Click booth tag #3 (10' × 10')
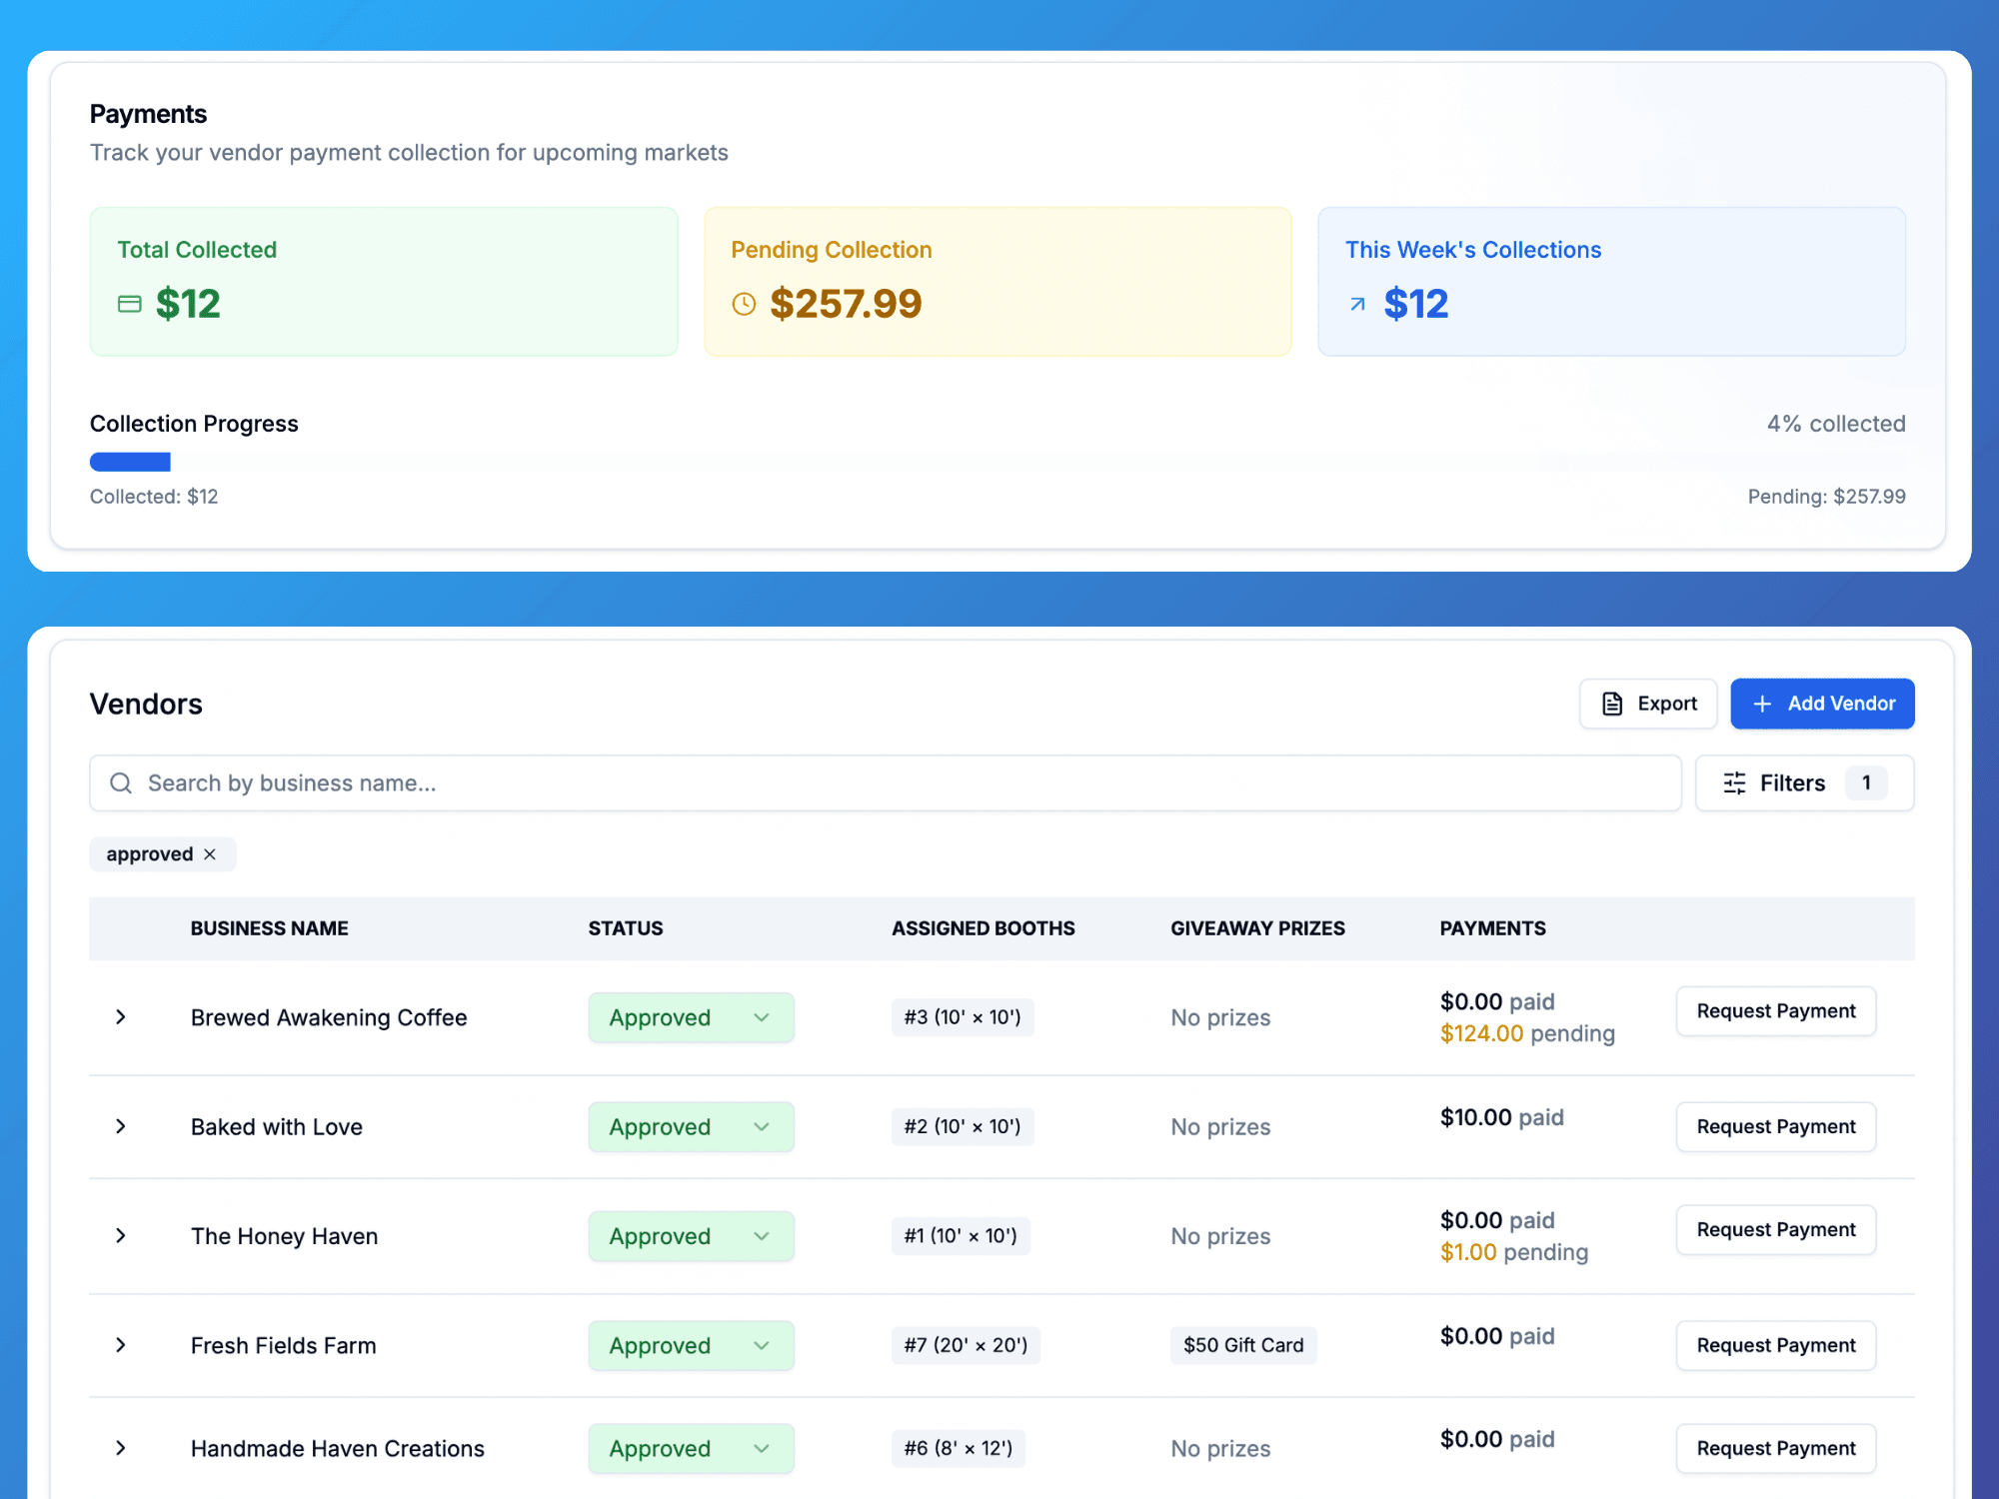The image size is (1999, 1499). 963,1017
